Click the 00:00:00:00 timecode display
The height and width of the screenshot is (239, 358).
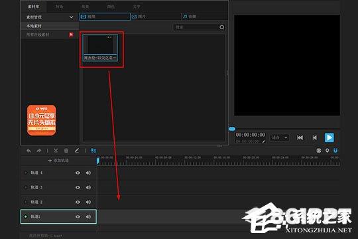(x=251, y=135)
